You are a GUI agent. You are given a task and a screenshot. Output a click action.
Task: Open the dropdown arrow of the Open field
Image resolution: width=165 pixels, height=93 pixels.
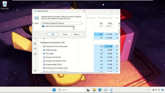pyautogui.click(x=81, y=23)
